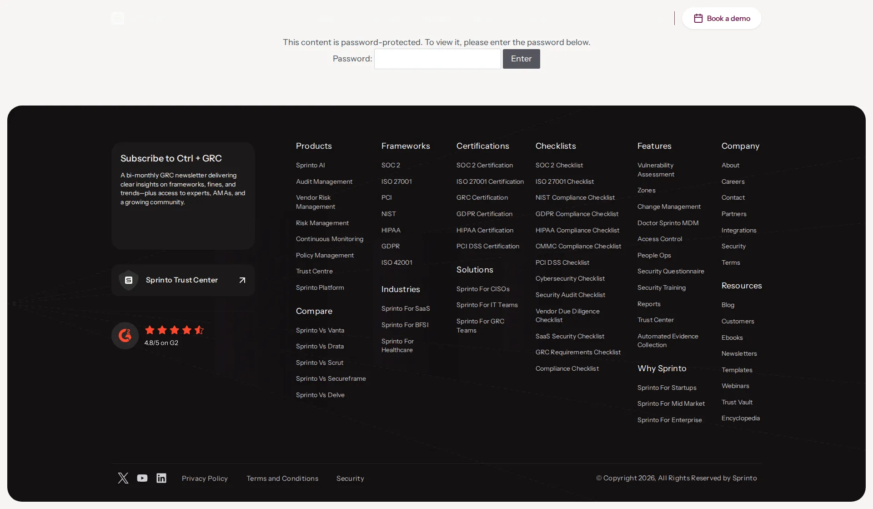Open the About company link
The height and width of the screenshot is (509, 873).
click(x=730, y=165)
